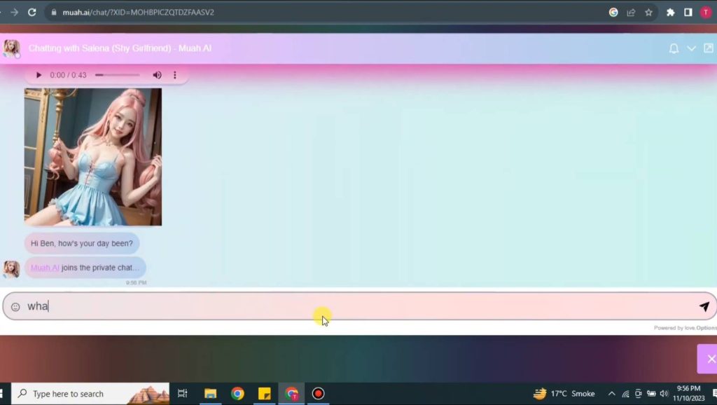Image resolution: width=717 pixels, height=405 pixels.
Task: Toggle the notification bell in chat header
Action: point(674,48)
